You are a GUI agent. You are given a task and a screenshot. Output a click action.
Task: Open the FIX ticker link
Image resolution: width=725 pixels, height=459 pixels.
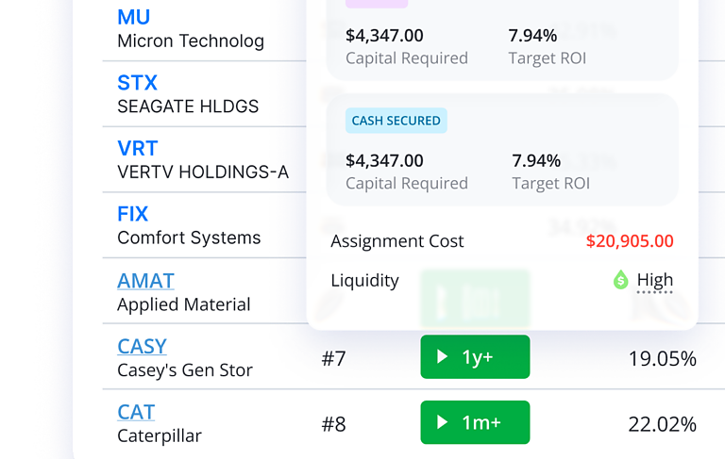click(x=133, y=214)
